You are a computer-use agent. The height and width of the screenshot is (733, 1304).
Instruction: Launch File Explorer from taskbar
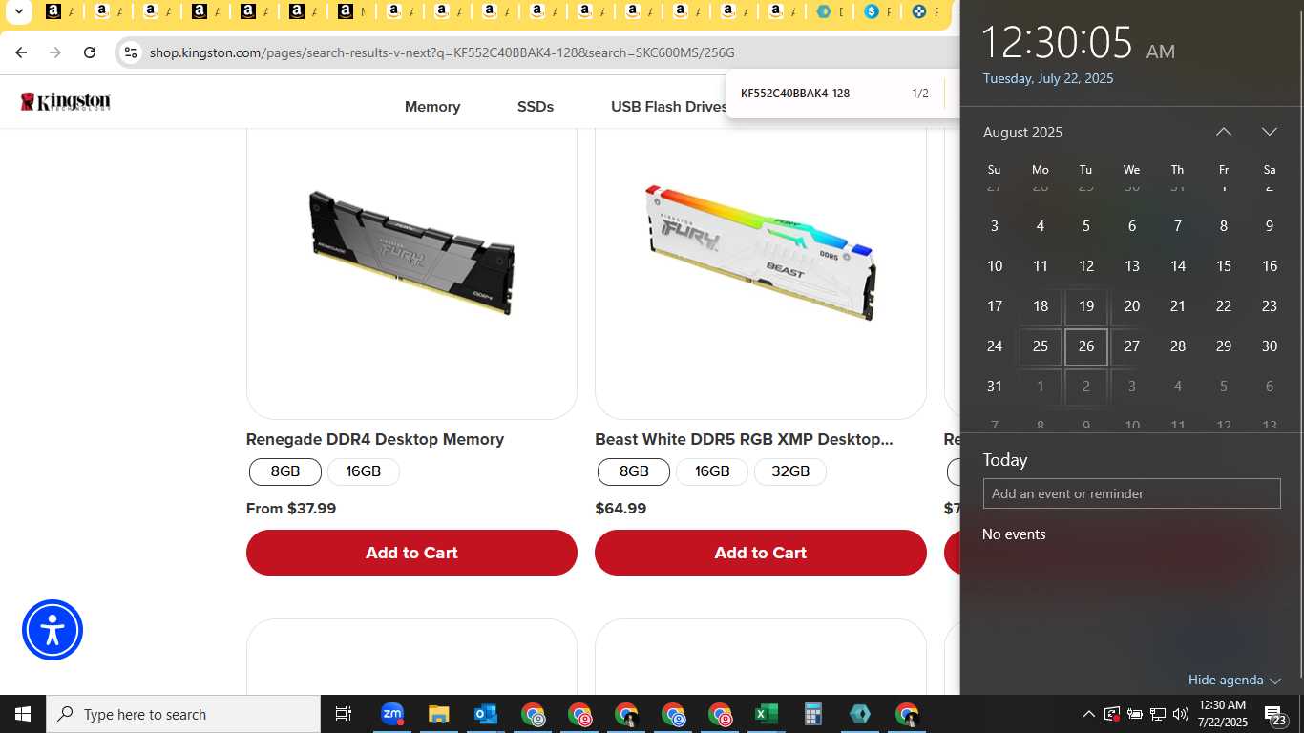pyautogui.click(x=438, y=714)
